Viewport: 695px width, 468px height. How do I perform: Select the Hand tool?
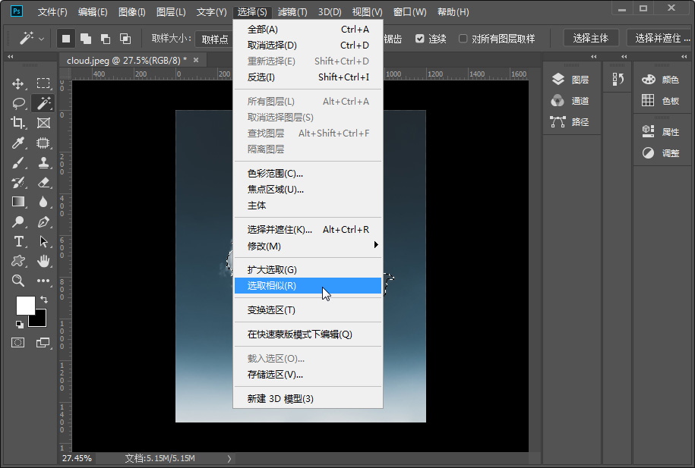tap(43, 261)
